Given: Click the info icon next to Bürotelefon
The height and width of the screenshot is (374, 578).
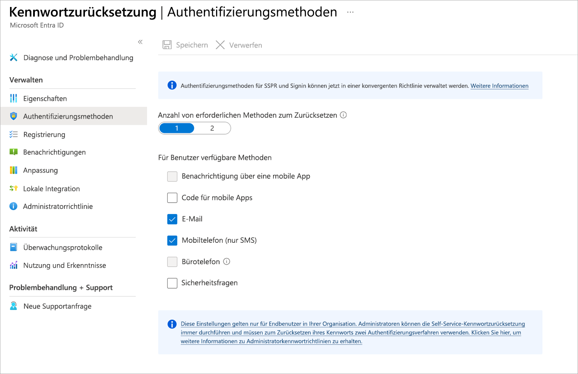Looking at the screenshot, I should pos(226,262).
